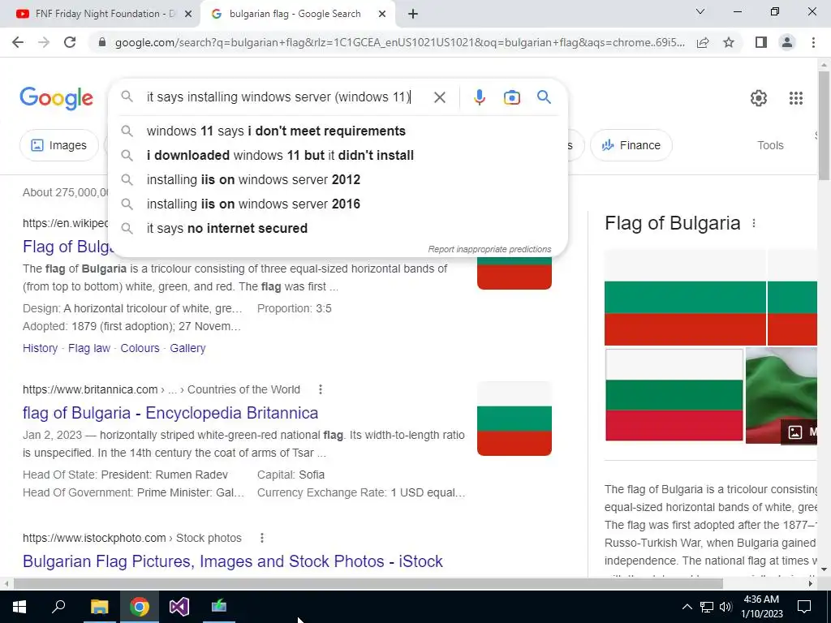The image size is (831, 623).
Task: Open the Google apps grid
Action: click(x=795, y=98)
